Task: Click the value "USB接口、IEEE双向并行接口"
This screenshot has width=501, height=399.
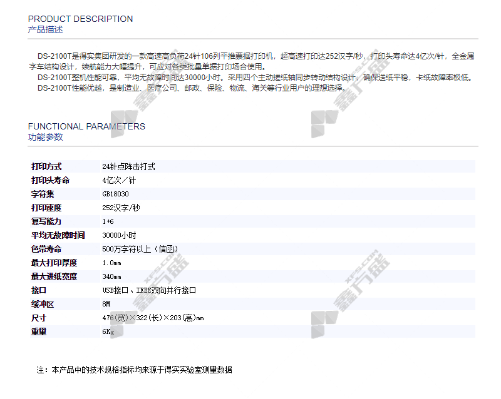Action: (x=149, y=290)
